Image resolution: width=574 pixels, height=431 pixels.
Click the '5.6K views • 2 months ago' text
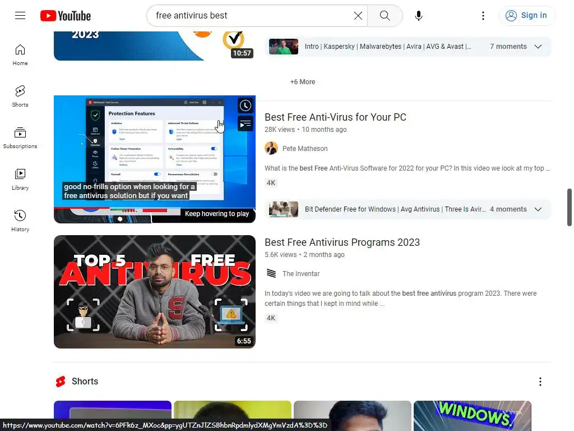click(x=304, y=255)
